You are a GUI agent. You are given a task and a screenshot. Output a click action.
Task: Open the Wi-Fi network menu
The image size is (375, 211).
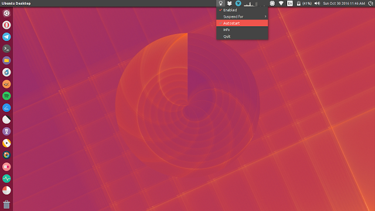(x=281, y=4)
